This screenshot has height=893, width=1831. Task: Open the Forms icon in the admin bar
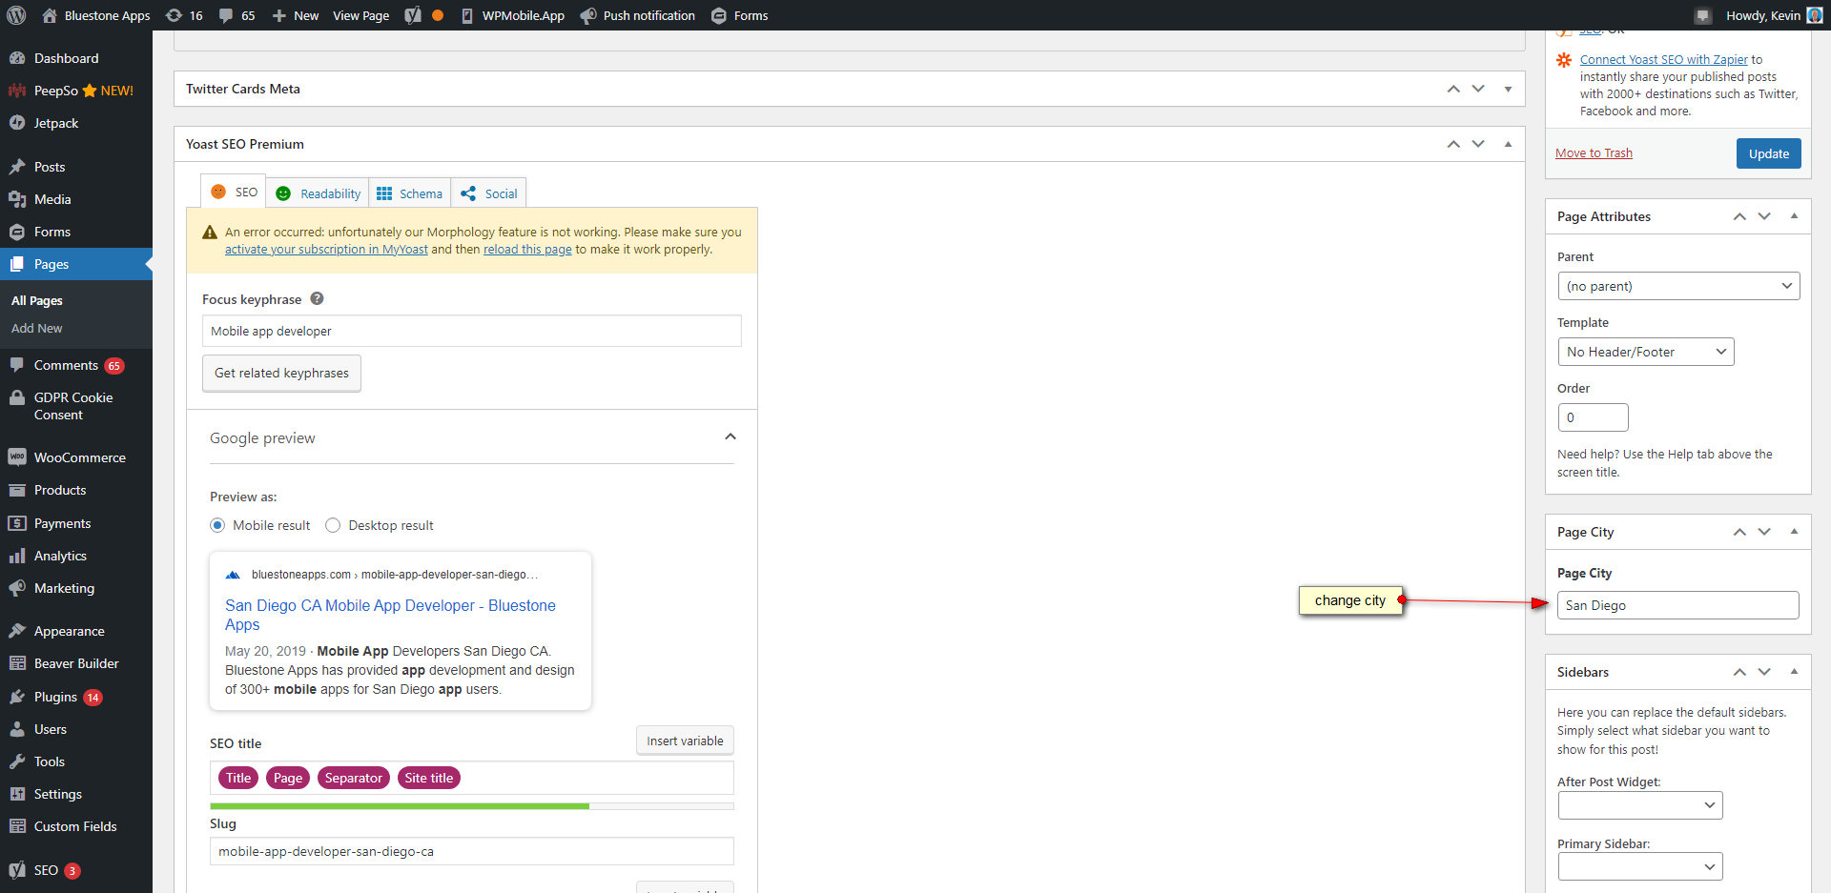coord(719,15)
